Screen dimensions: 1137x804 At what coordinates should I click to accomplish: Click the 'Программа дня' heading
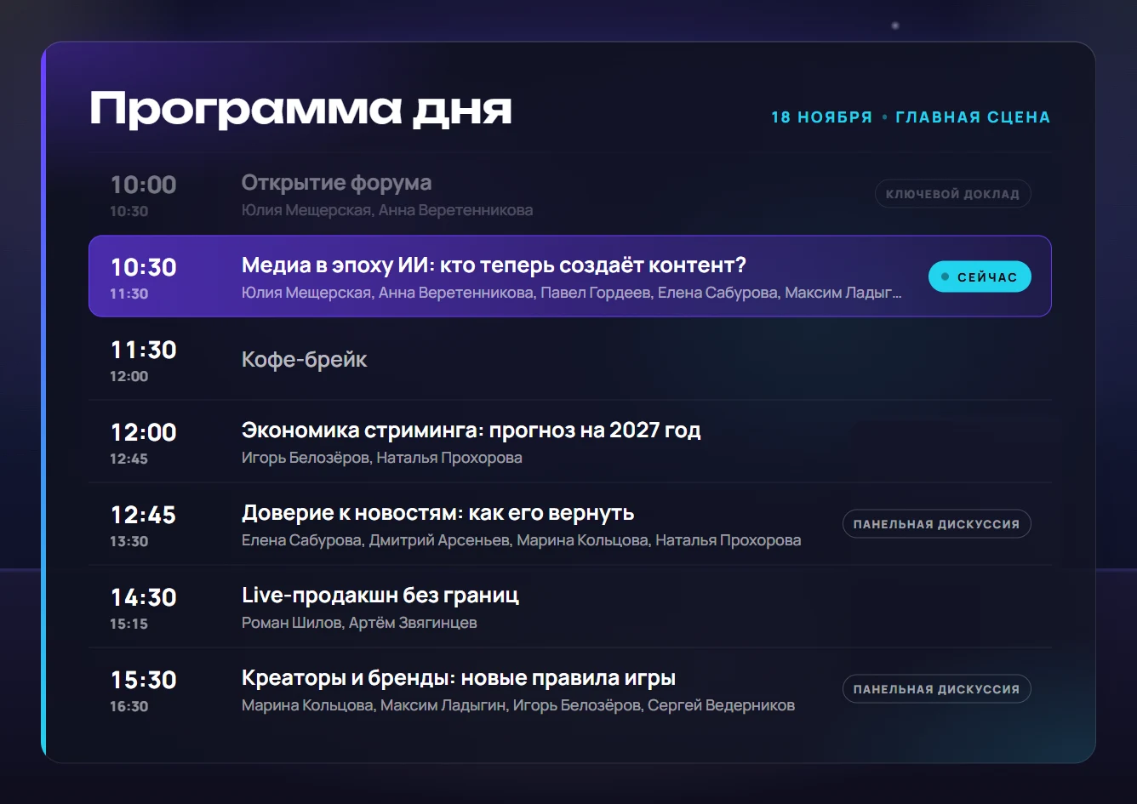pyautogui.click(x=300, y=110)
